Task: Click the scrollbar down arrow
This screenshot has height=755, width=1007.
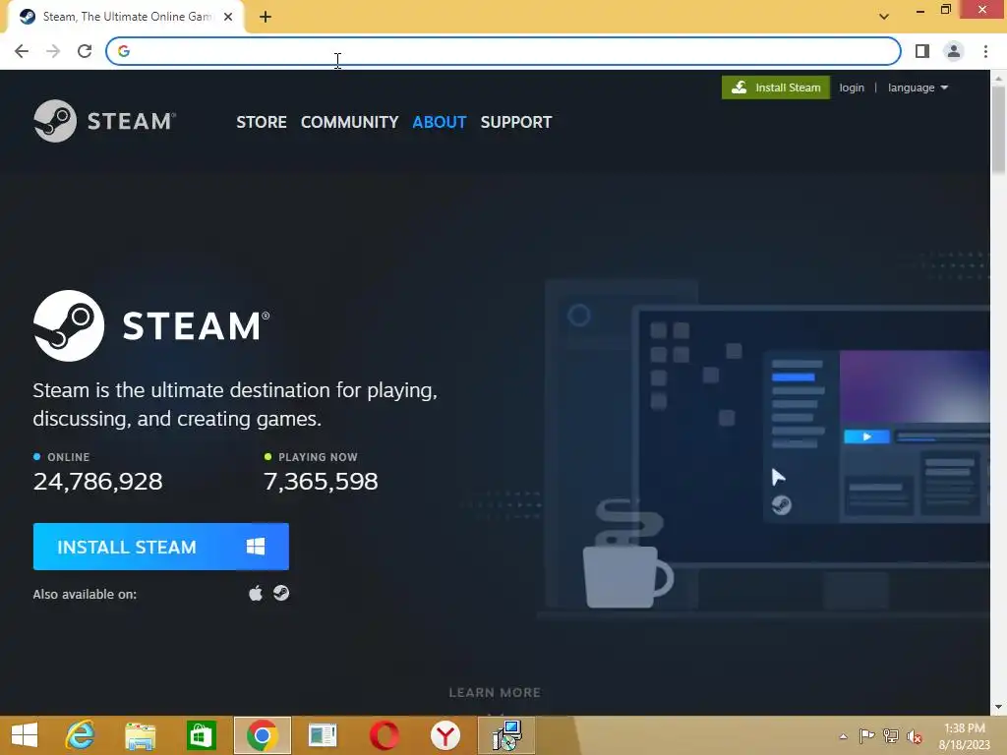Action: [998, 707]
